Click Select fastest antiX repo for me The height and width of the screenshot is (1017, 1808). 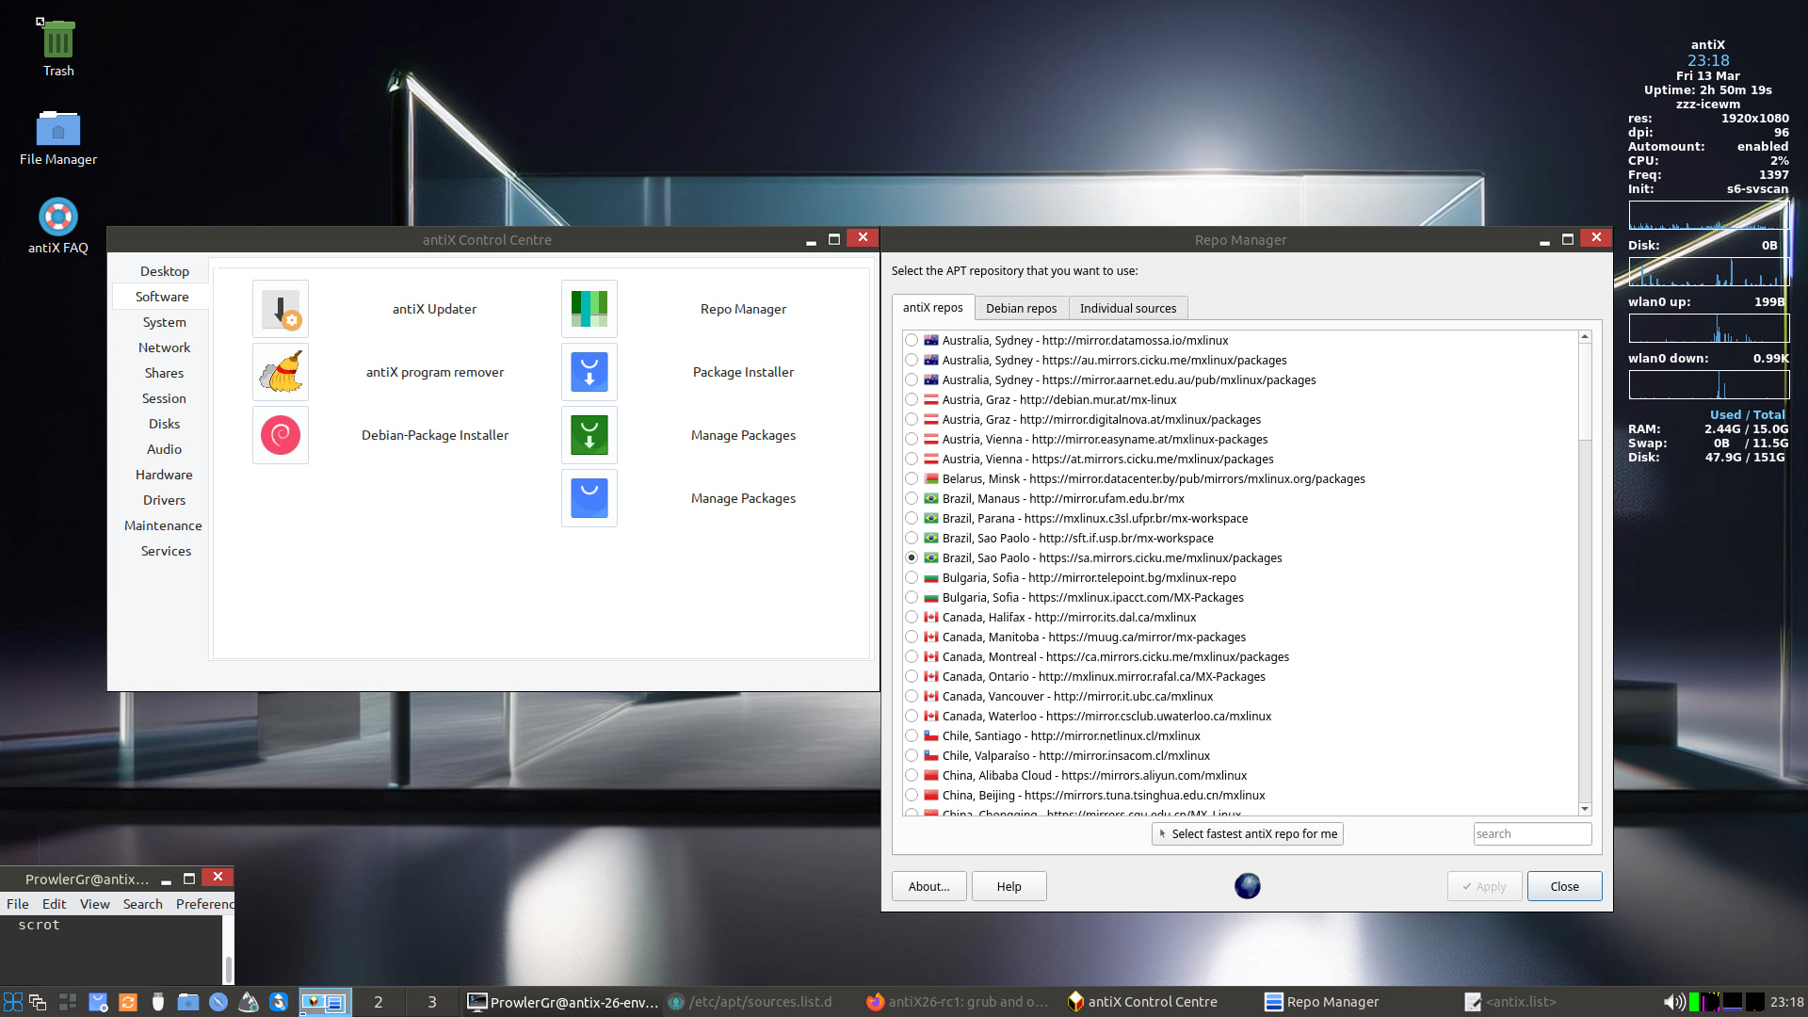coord(1247,833)
